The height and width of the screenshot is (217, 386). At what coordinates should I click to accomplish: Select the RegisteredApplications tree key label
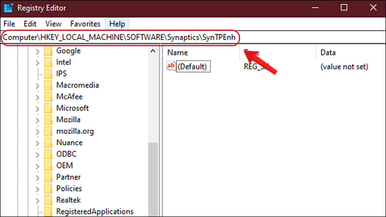[95, 212]
